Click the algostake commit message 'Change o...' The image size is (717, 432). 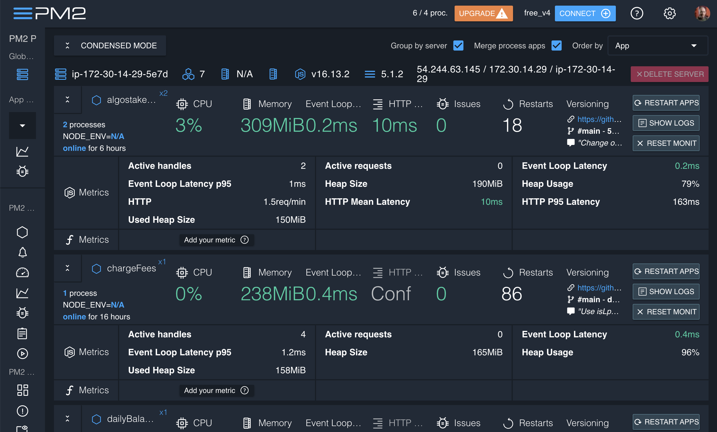tap(600, 143)
